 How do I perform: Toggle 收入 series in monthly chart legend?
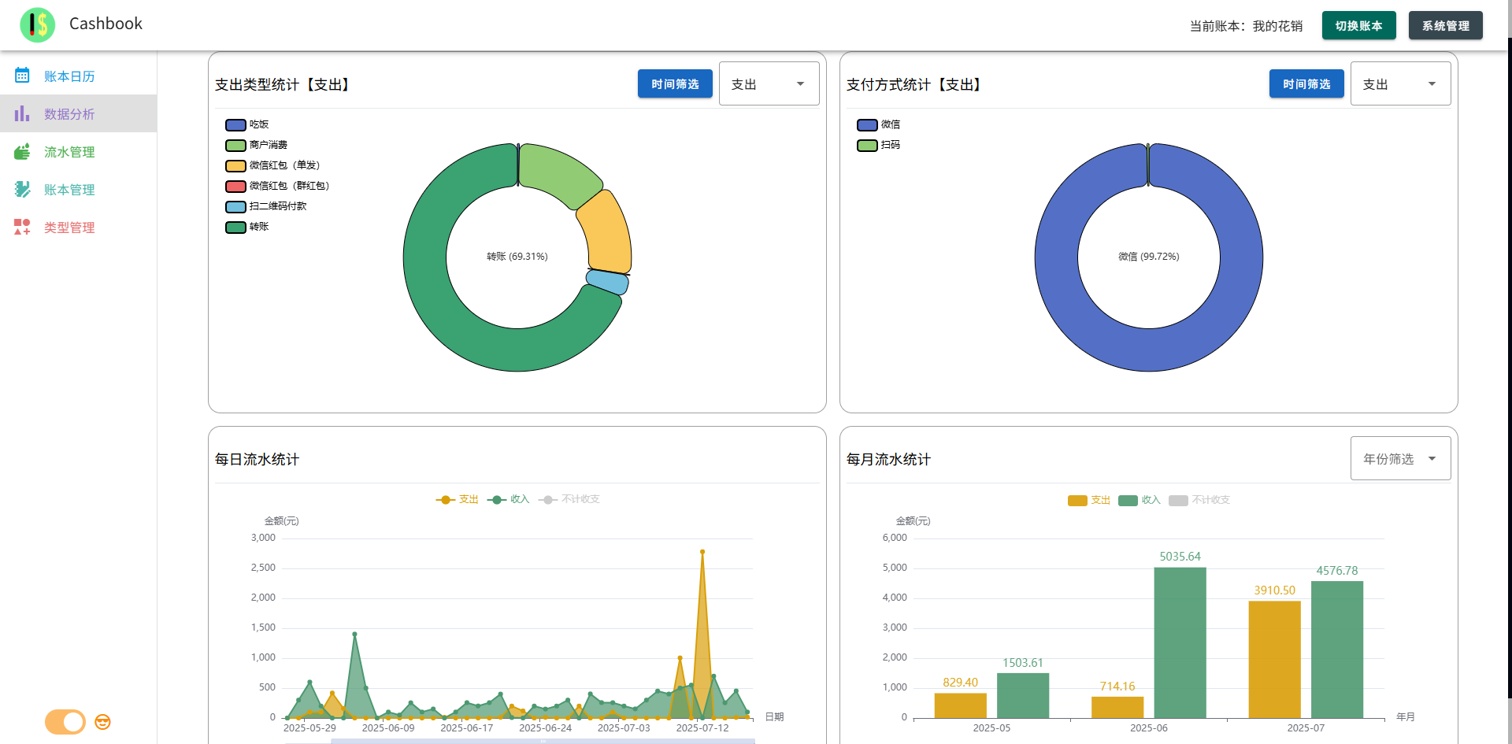click(x=1140, y=500)
